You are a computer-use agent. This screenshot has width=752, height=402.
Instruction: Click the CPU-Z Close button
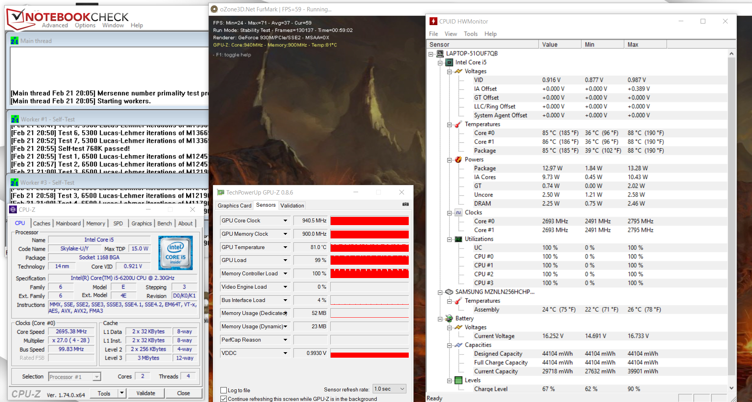pos(184,393)
